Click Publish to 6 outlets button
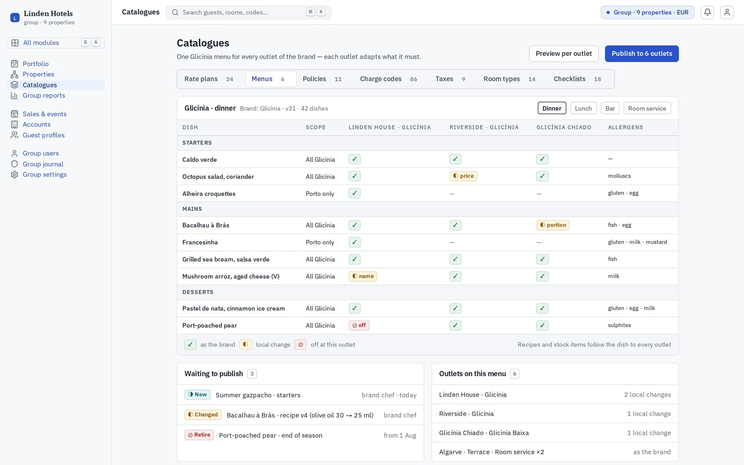The height and width of the screenshot is (465, 744). [642, 54]
